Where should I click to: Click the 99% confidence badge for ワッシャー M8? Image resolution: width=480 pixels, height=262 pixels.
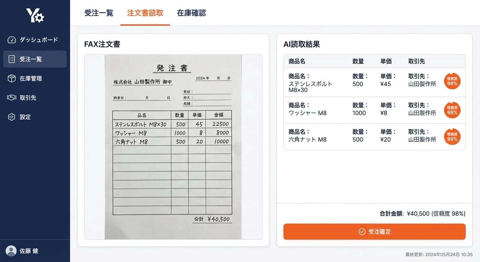pyautogui.click(x=452, y=110)
